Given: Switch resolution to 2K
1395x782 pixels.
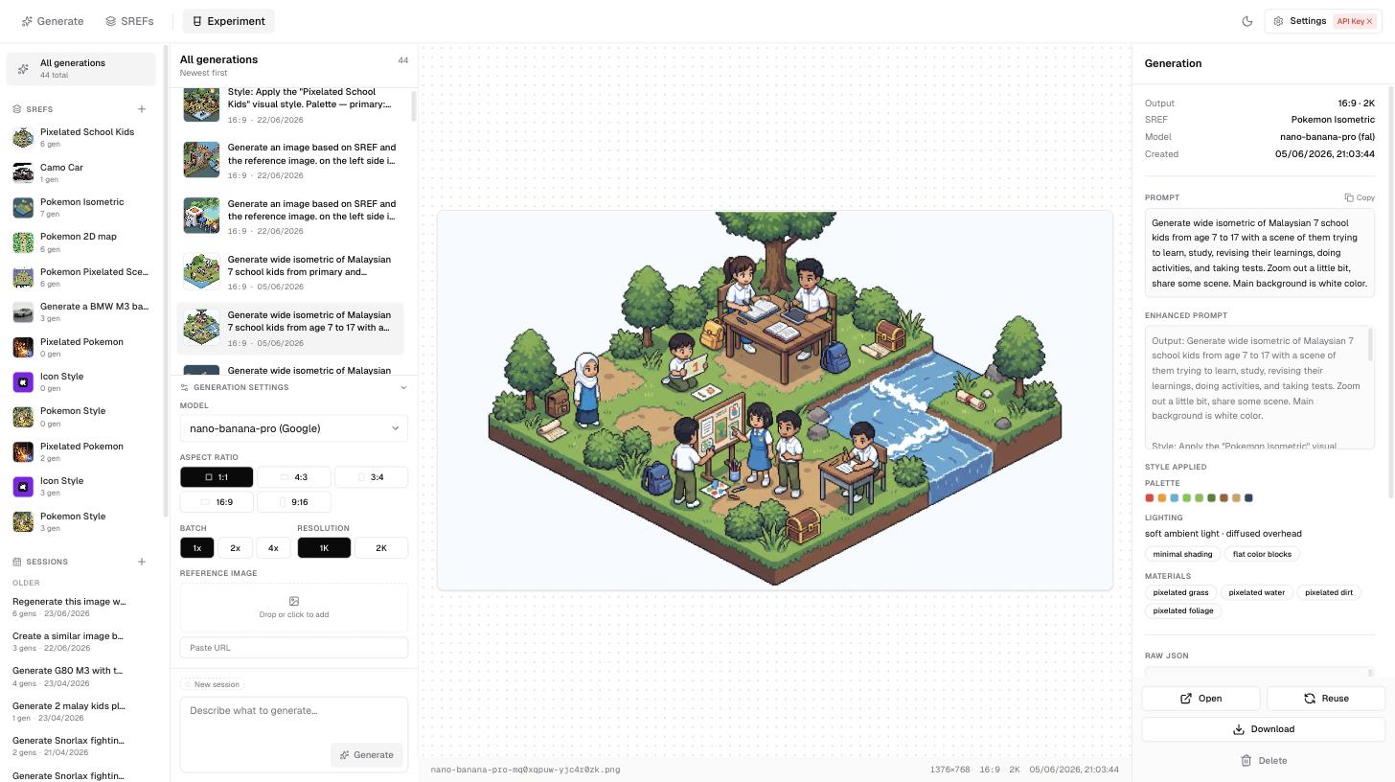Looking at the screenshot, I should pos(381,548).
